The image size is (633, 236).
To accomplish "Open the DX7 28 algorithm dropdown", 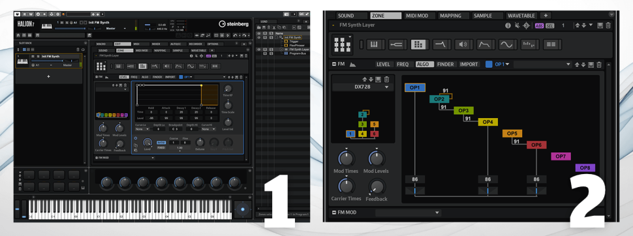I will pos(362,87).
